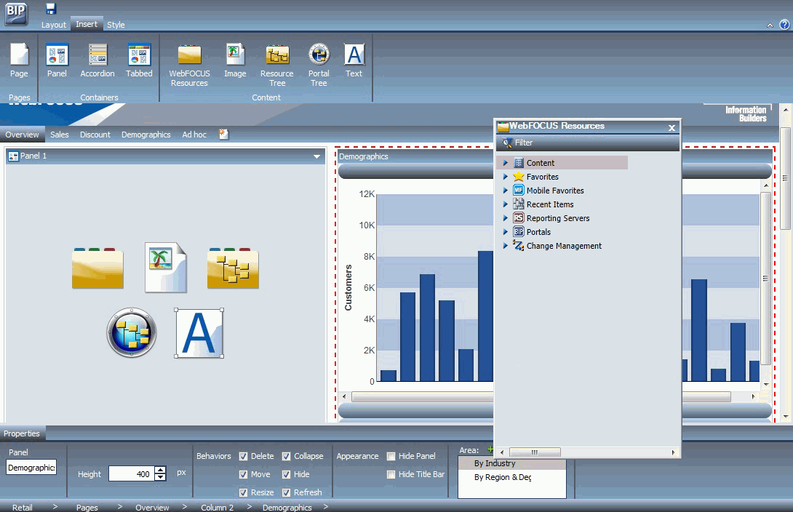The width and height of the screenshot is (793, 512).
Task: Expand the Favorites tree node
Action: point(505,177)
